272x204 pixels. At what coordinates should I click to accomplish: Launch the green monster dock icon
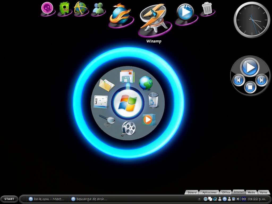(64, 8)
